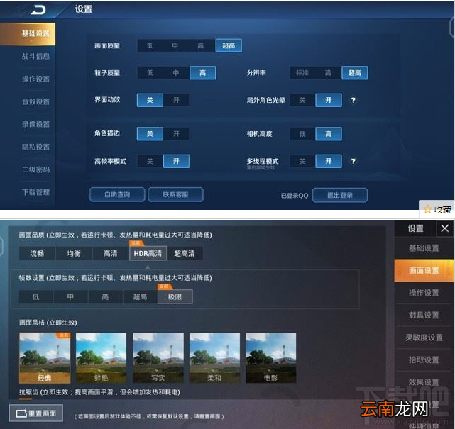Open help for 局外角色光晕 question mark
The height and width of the screenshot is (429, 455).
(353, 100)
